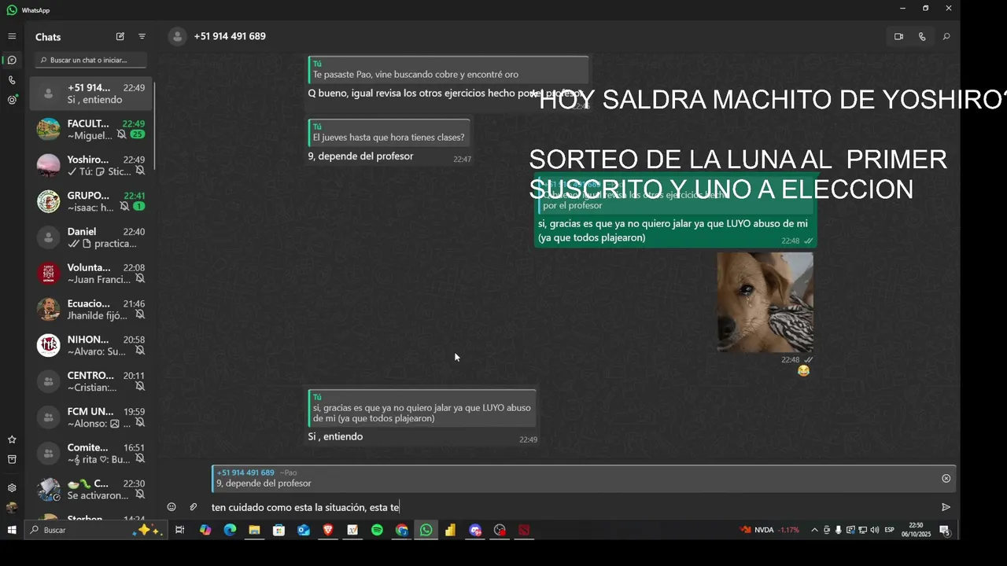The height and width of the screenshot is (566, 1007).
Task: Open Microsoft Store from the taskbar
Action: click(x=278, y=531)
